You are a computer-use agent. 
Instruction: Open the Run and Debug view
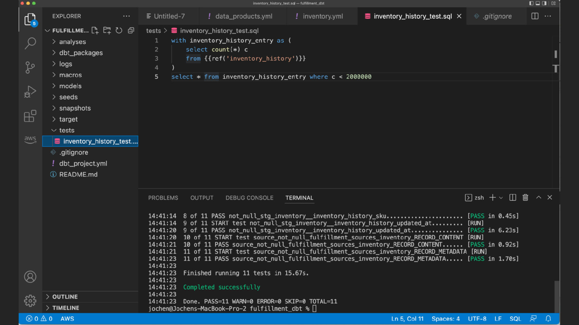30,92
